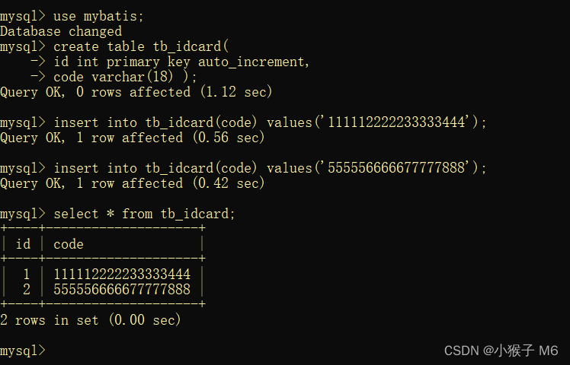570x365 pixels.
Task: Click the 'Database changed' output message
Action: click(x=61, y=31)
